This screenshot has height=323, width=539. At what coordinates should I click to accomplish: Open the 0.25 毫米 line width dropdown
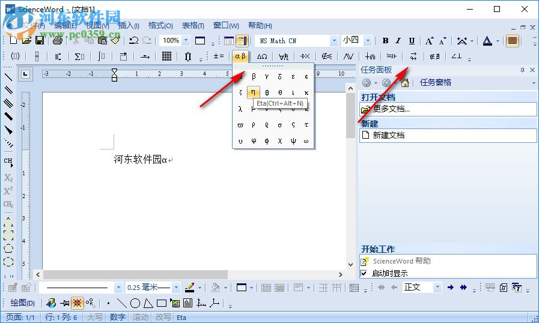(x=176, y=287)
